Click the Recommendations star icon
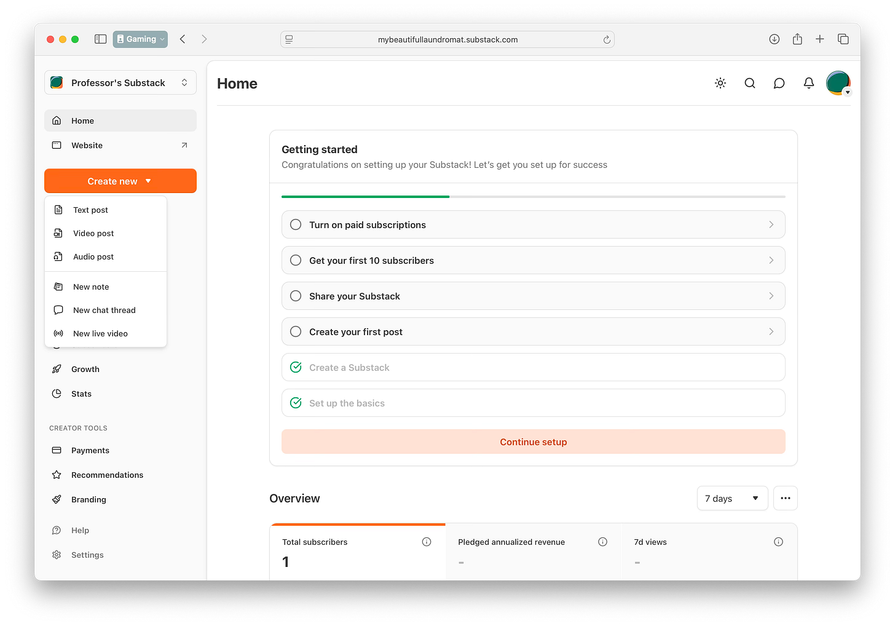 (x=57, y=475)
